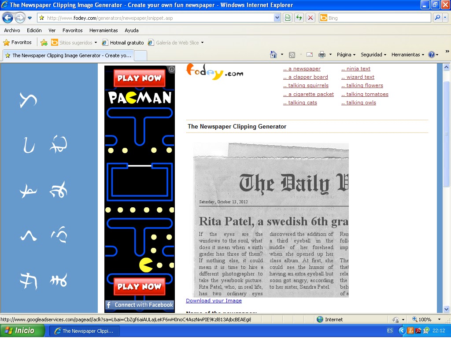This screenshot has width=451, height=338.
Task: Click the Add to Favorites Bar icon
Action: click(x=44, y=43)
